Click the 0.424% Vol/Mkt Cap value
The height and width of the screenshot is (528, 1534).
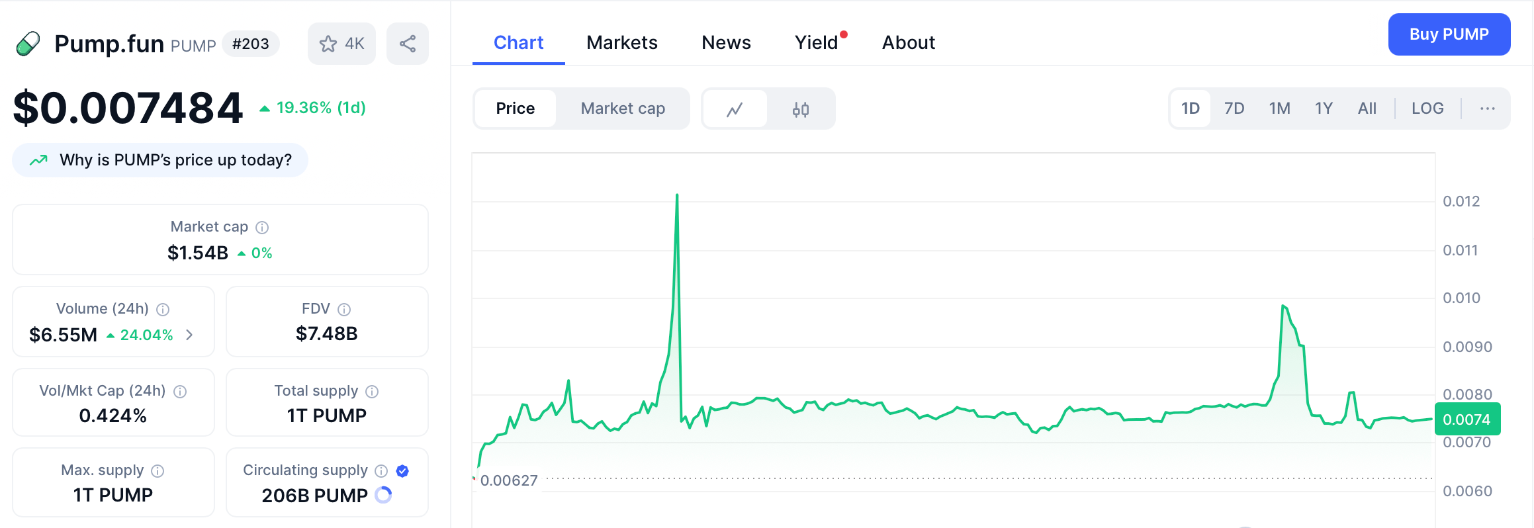point(113,416)
